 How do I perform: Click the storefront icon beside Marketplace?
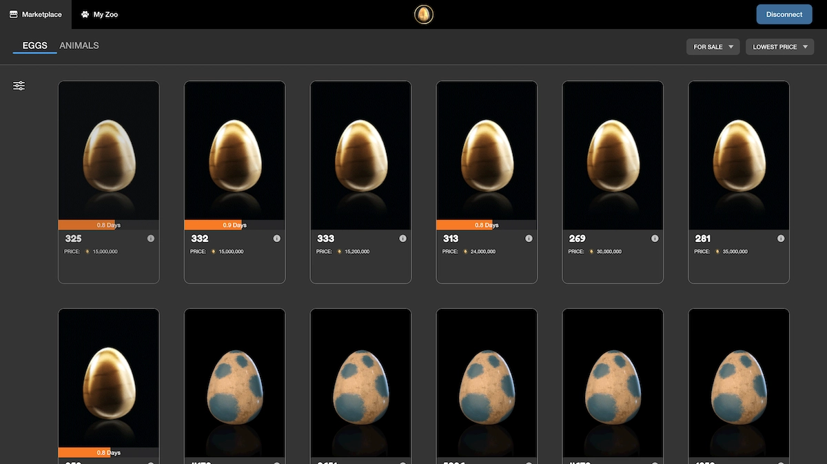[13, 14]
